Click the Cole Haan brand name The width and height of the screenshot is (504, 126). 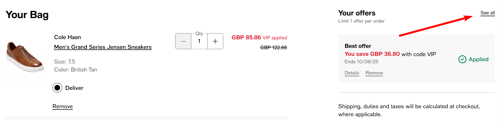[x=67, y=37]
